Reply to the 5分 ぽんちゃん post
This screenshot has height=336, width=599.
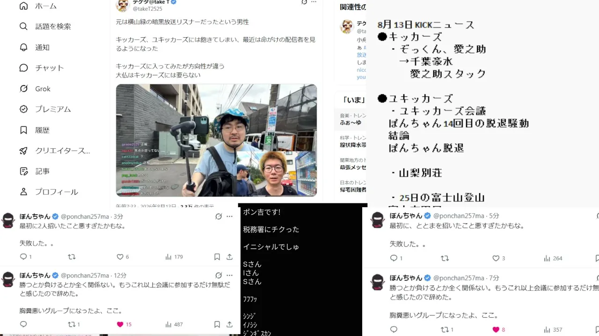point(394,258)
